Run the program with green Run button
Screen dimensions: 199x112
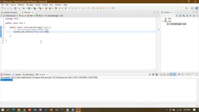tap(29, 8)
